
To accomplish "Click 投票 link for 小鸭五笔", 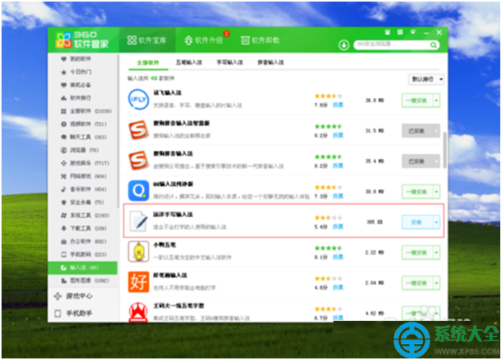I will pyautogui.click(x=338, y=257).
